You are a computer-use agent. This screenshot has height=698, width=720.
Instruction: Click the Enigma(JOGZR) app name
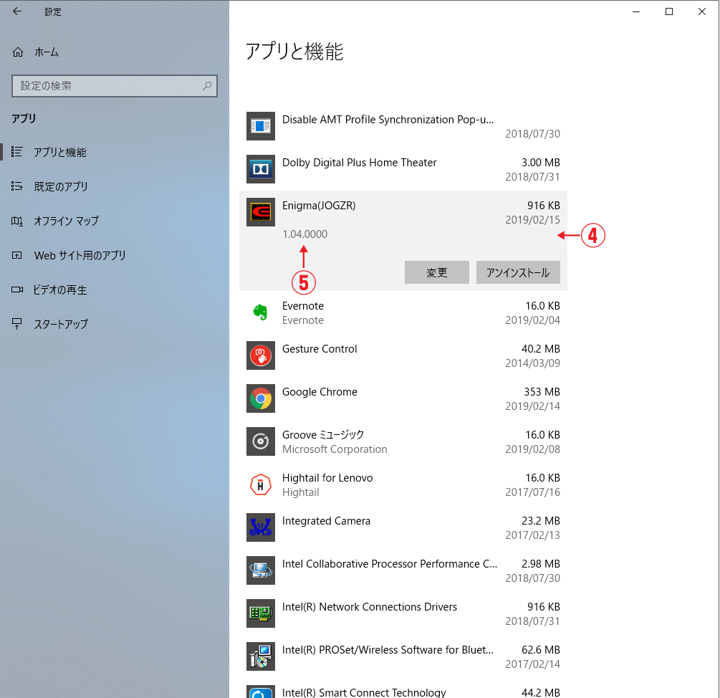(319, 206)
